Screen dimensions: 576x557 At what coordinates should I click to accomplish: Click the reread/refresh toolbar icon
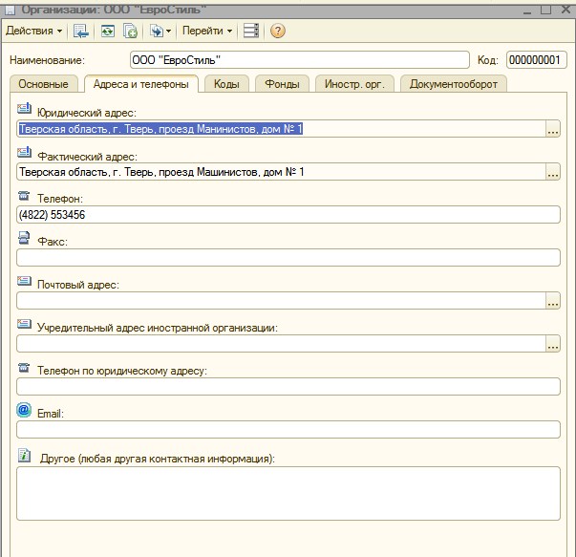click(x=108, y=31)
